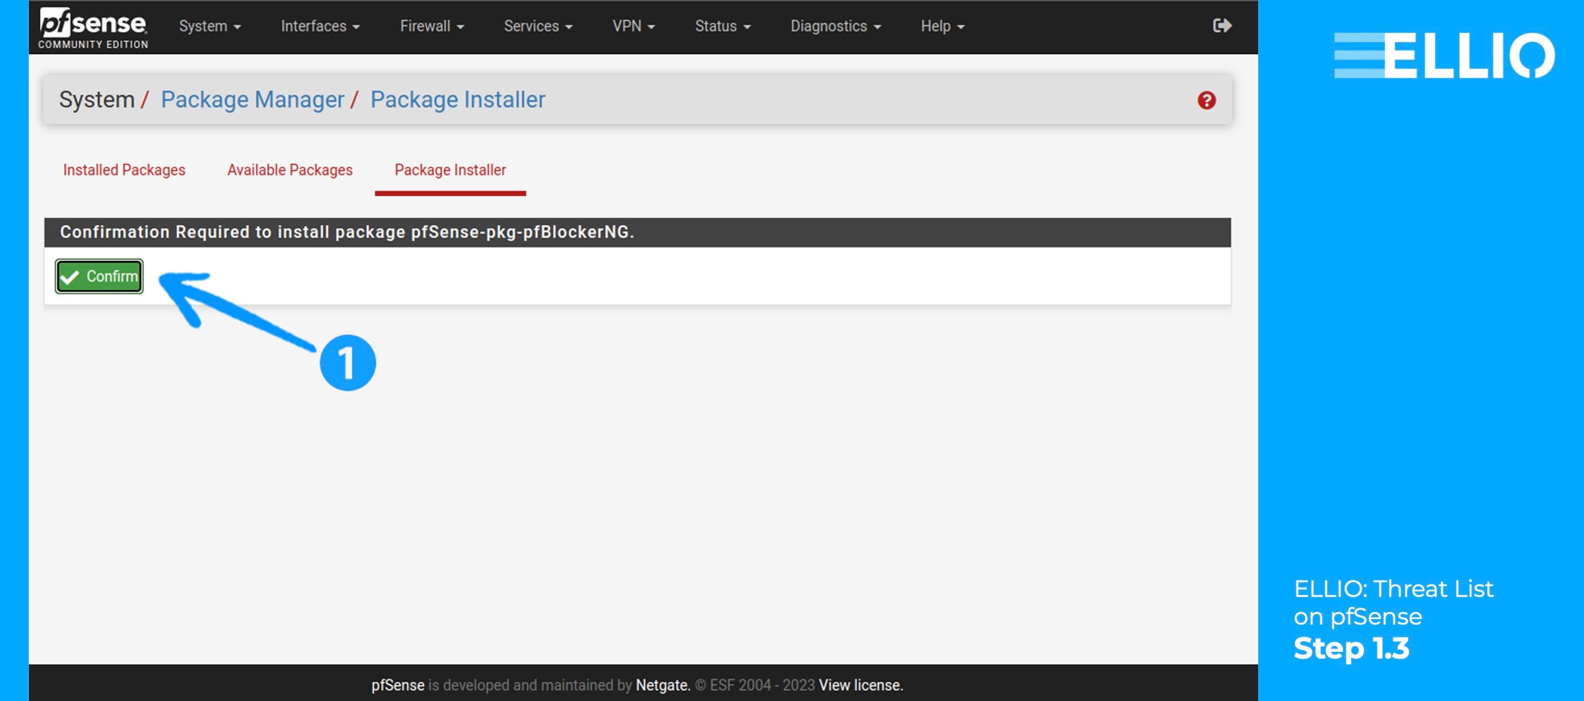This screenshot has width=1584, height=701.
Task: Click the logout icon in the navbar
Action: tap(1223, 25)
